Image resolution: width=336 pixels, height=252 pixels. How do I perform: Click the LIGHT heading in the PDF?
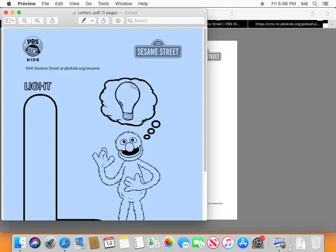[38, 86]
